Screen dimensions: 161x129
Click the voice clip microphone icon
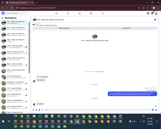(x=33, y=110)
